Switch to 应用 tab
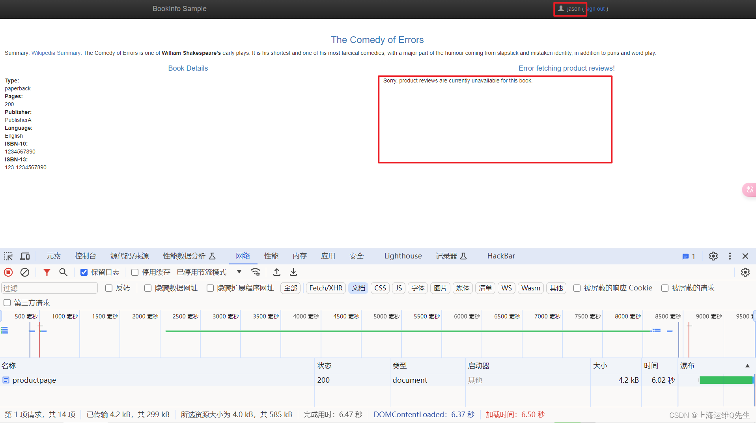This screenshot has width=756, height=423. coord(328,256)
